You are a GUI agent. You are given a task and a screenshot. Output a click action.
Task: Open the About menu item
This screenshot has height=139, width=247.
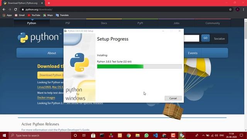point(52,53)
